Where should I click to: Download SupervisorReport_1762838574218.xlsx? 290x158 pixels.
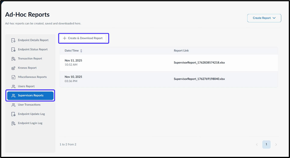[199, 63]
